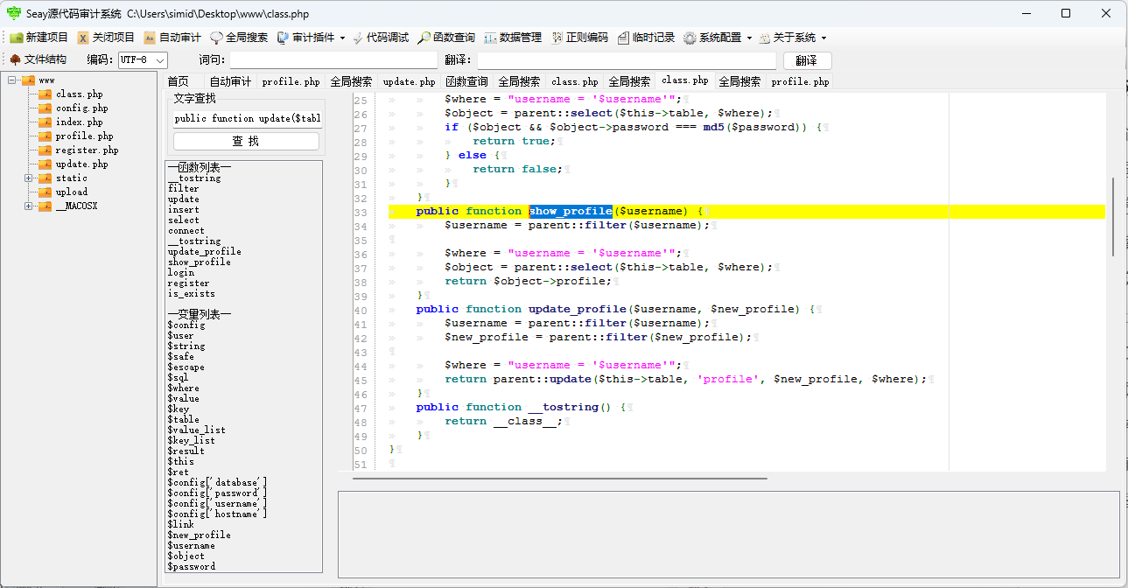Click the 翻译 (Translate) button

pyautogui.click(x=806, y=60)
